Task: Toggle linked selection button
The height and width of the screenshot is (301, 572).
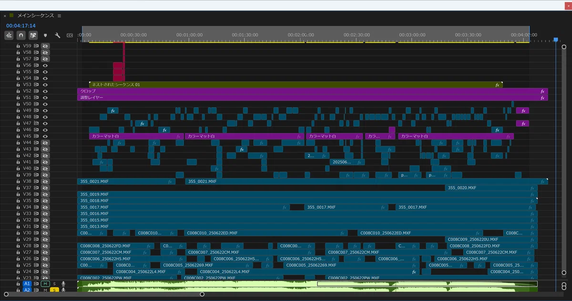Action: [33, 35]
